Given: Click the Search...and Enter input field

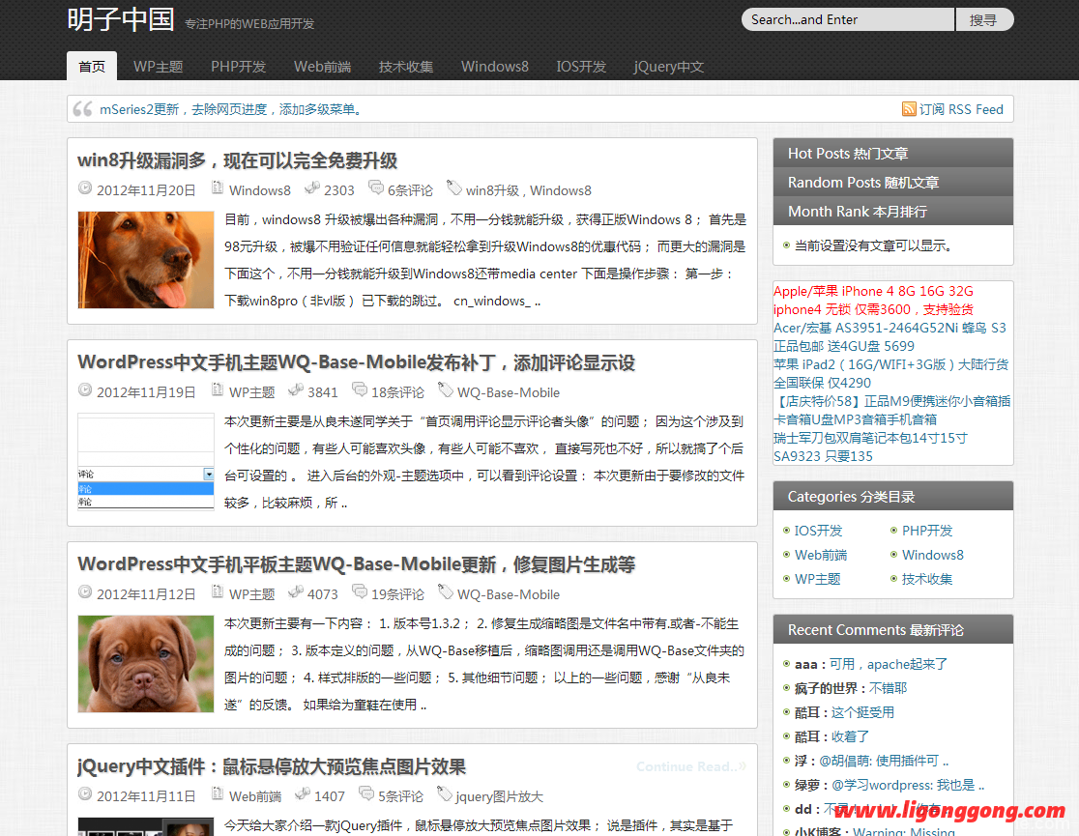Looking at the screenshot, I should click(x=848, y=19).
